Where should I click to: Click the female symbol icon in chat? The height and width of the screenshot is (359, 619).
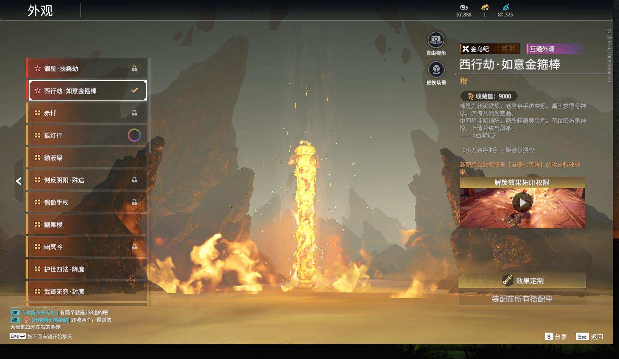26,320
